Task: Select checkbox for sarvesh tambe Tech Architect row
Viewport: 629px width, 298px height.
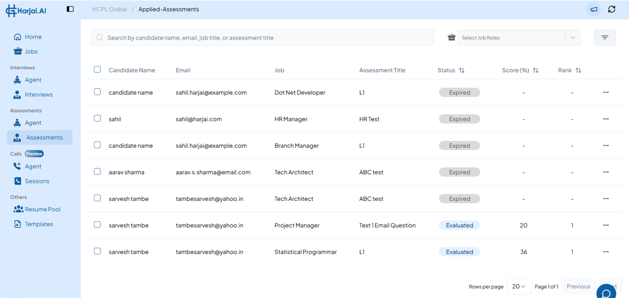Action: click(97, 198)
